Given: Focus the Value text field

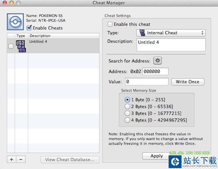Looking at the screenshot, I should pos(147,82).
